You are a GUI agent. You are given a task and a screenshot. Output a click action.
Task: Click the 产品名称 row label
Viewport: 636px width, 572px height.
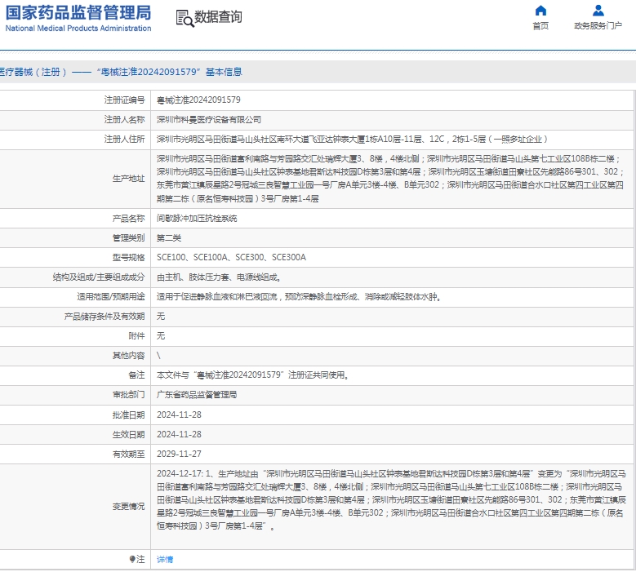pyautogui.click(x=128, y=219)
